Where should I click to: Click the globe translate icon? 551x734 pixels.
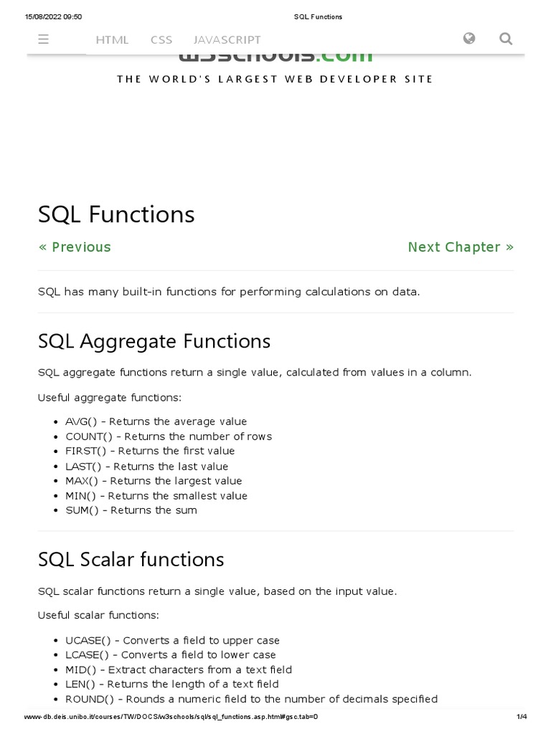coord(469,39)
